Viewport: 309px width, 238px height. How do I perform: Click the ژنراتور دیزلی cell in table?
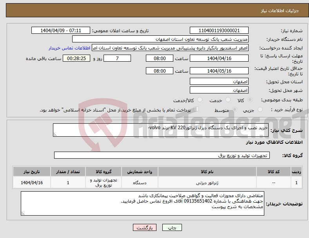pyautogui.click(x=207, y=183)
